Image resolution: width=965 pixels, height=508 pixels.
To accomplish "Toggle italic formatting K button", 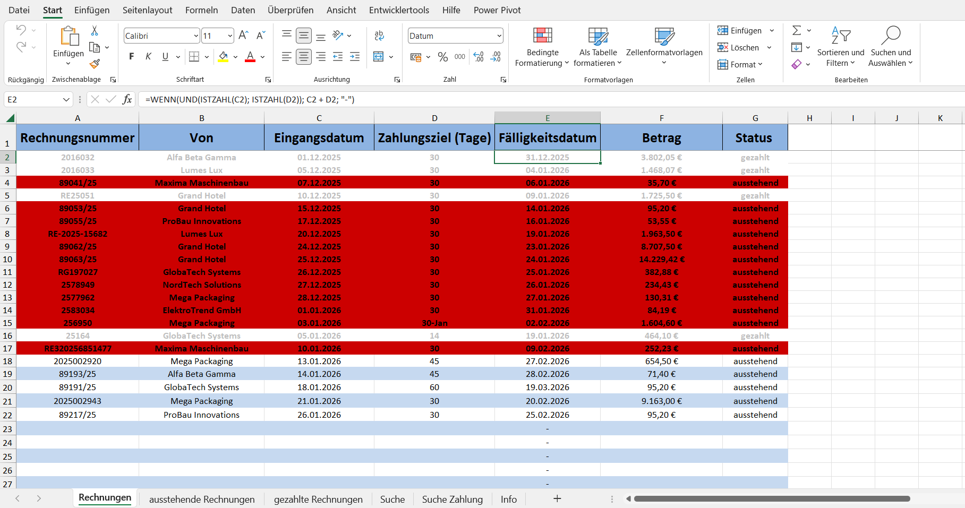I will [x=148, y=57].
